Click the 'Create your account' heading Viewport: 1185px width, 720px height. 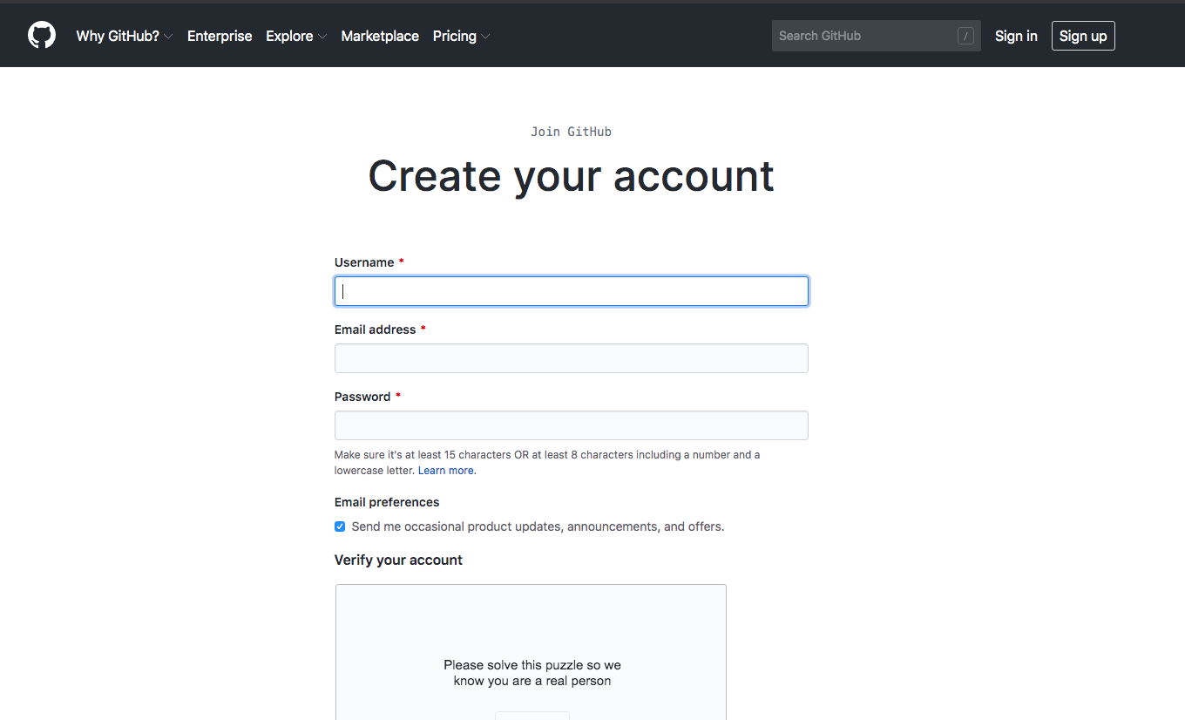(571, 176)
